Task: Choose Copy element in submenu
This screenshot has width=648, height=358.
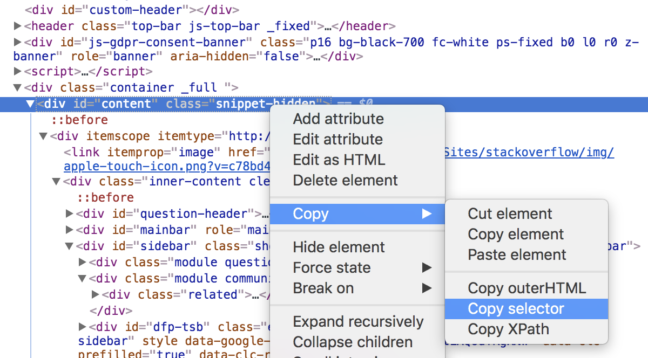Action: pyautogui.click(x=516, y=235)
